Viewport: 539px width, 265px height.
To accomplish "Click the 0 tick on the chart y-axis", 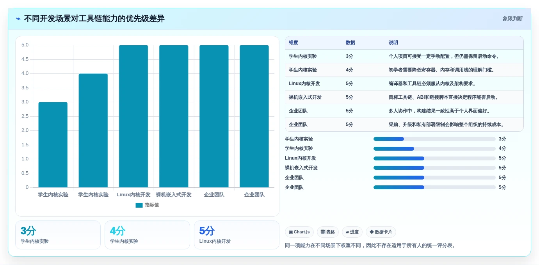I will [x=27, y=187].
